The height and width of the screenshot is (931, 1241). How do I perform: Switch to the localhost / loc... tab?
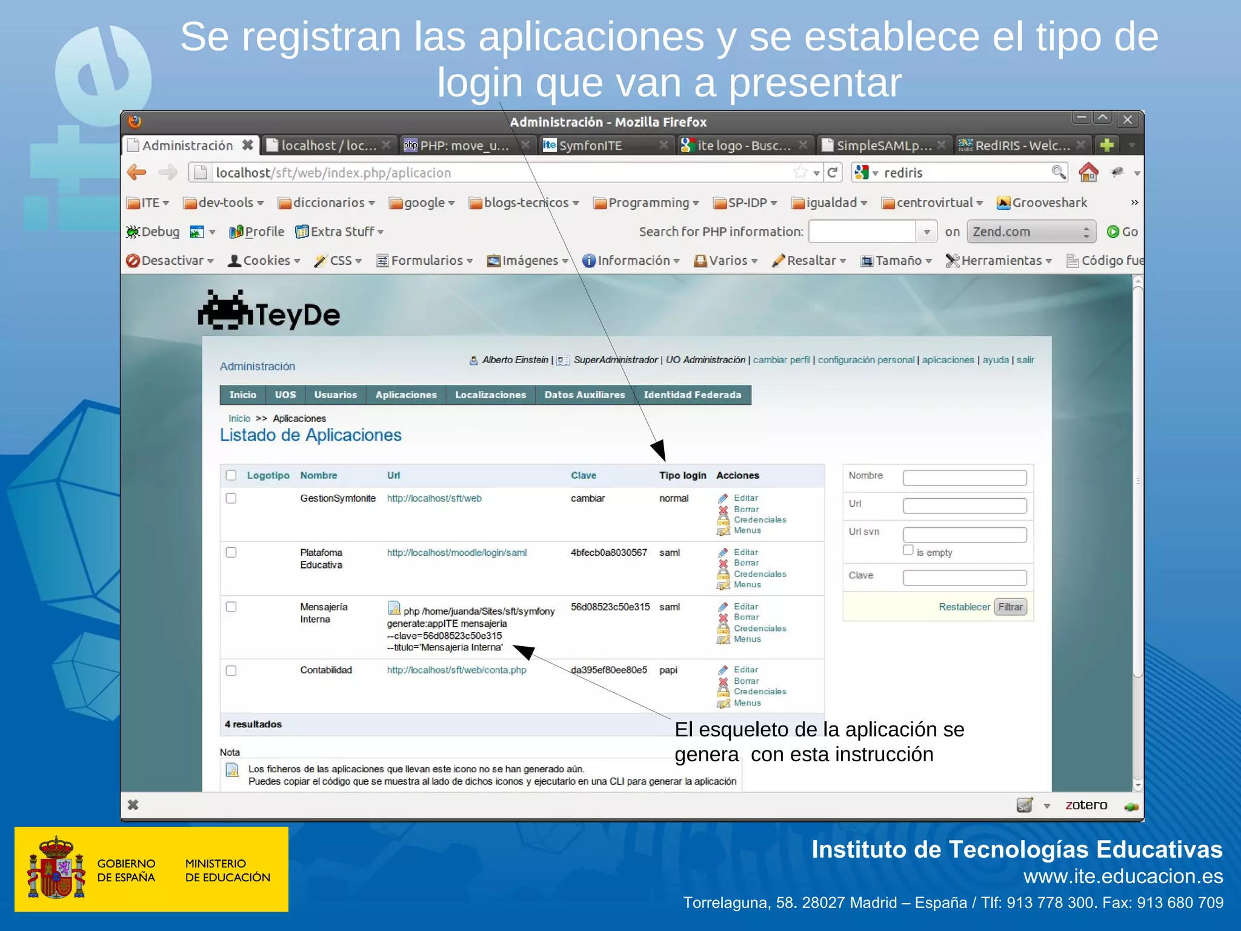point(329,145)
